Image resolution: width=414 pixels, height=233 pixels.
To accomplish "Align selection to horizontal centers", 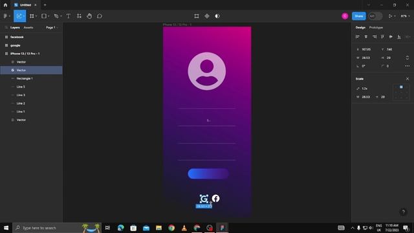I will tap(366, 37).
